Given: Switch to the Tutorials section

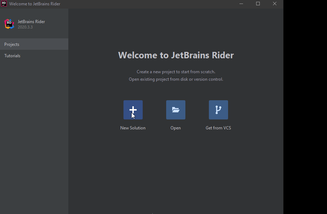Looking at the screenshot, I should point(12,55).
